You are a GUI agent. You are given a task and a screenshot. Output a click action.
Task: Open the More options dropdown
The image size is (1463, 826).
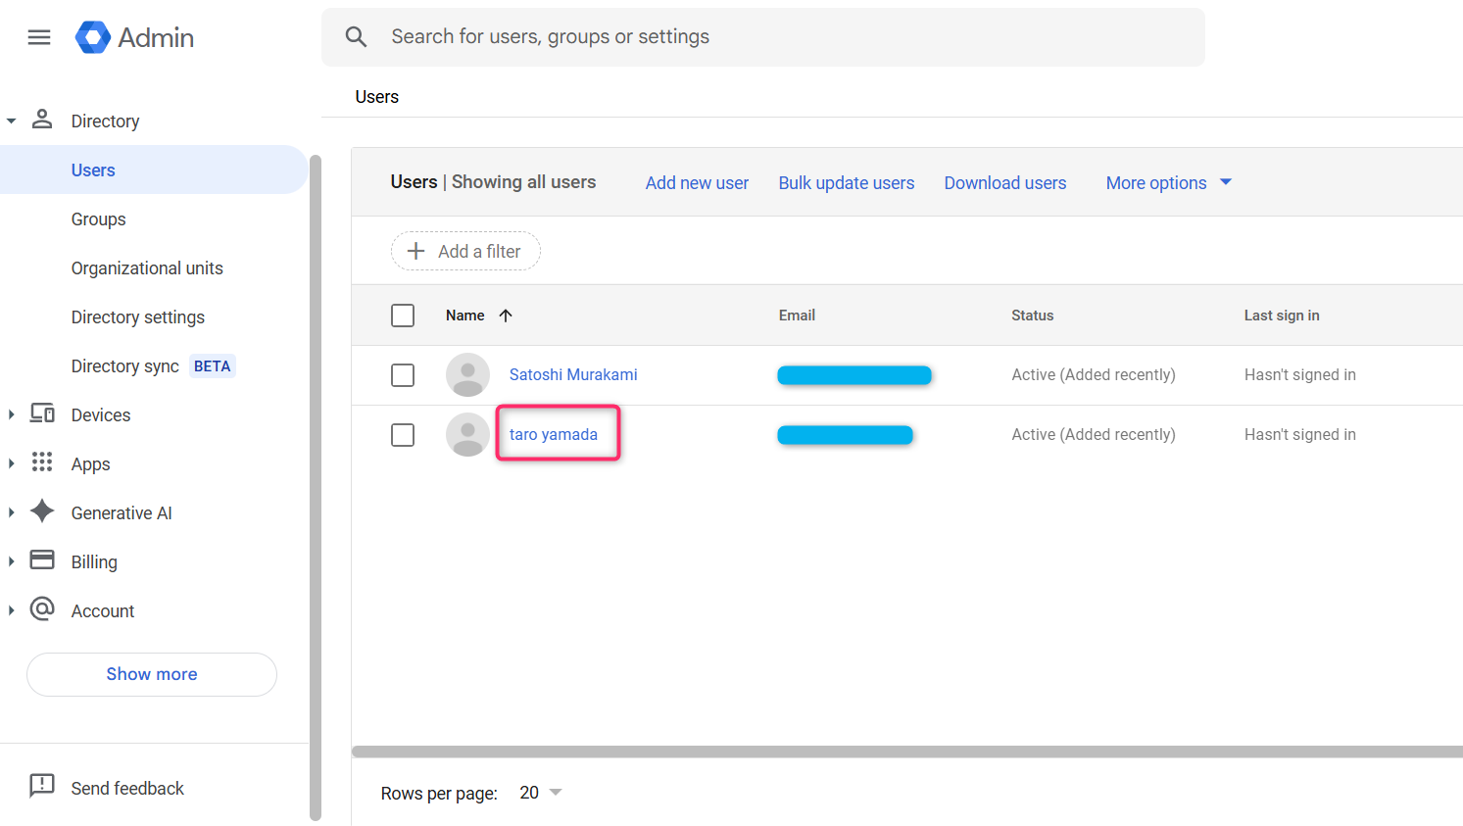click(1169, 183)
